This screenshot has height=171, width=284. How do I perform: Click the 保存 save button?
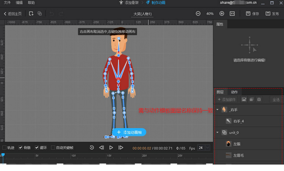(253, 14)
